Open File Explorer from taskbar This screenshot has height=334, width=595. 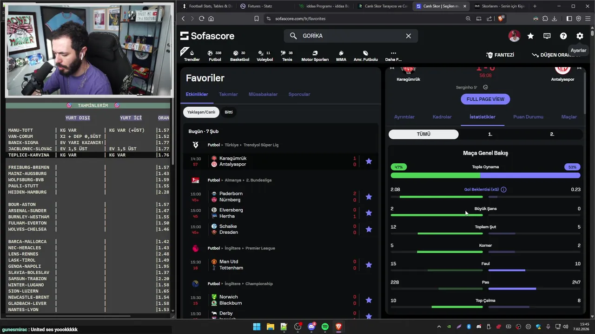tap(270, 327)
